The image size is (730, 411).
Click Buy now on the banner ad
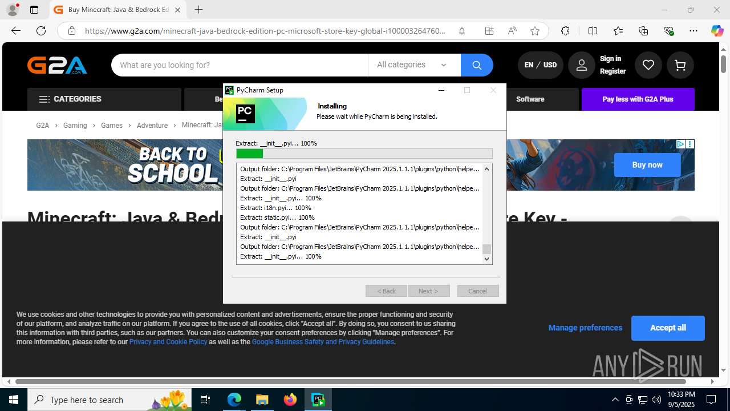coord(647,165)
